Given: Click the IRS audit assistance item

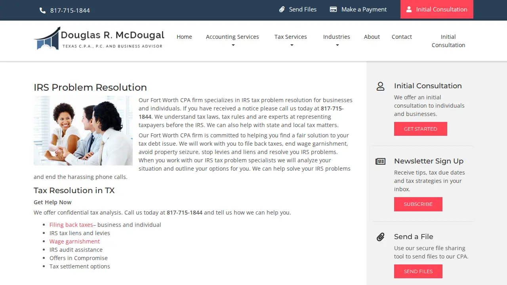Looking at the screenshot, I should click(76, 250).
